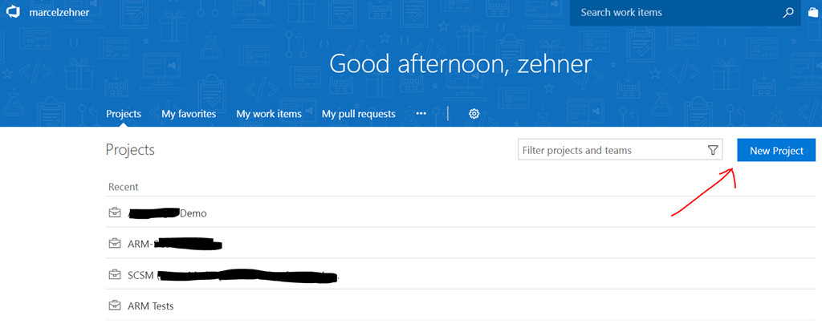Open the ARM Tests project

click(151, 306)
